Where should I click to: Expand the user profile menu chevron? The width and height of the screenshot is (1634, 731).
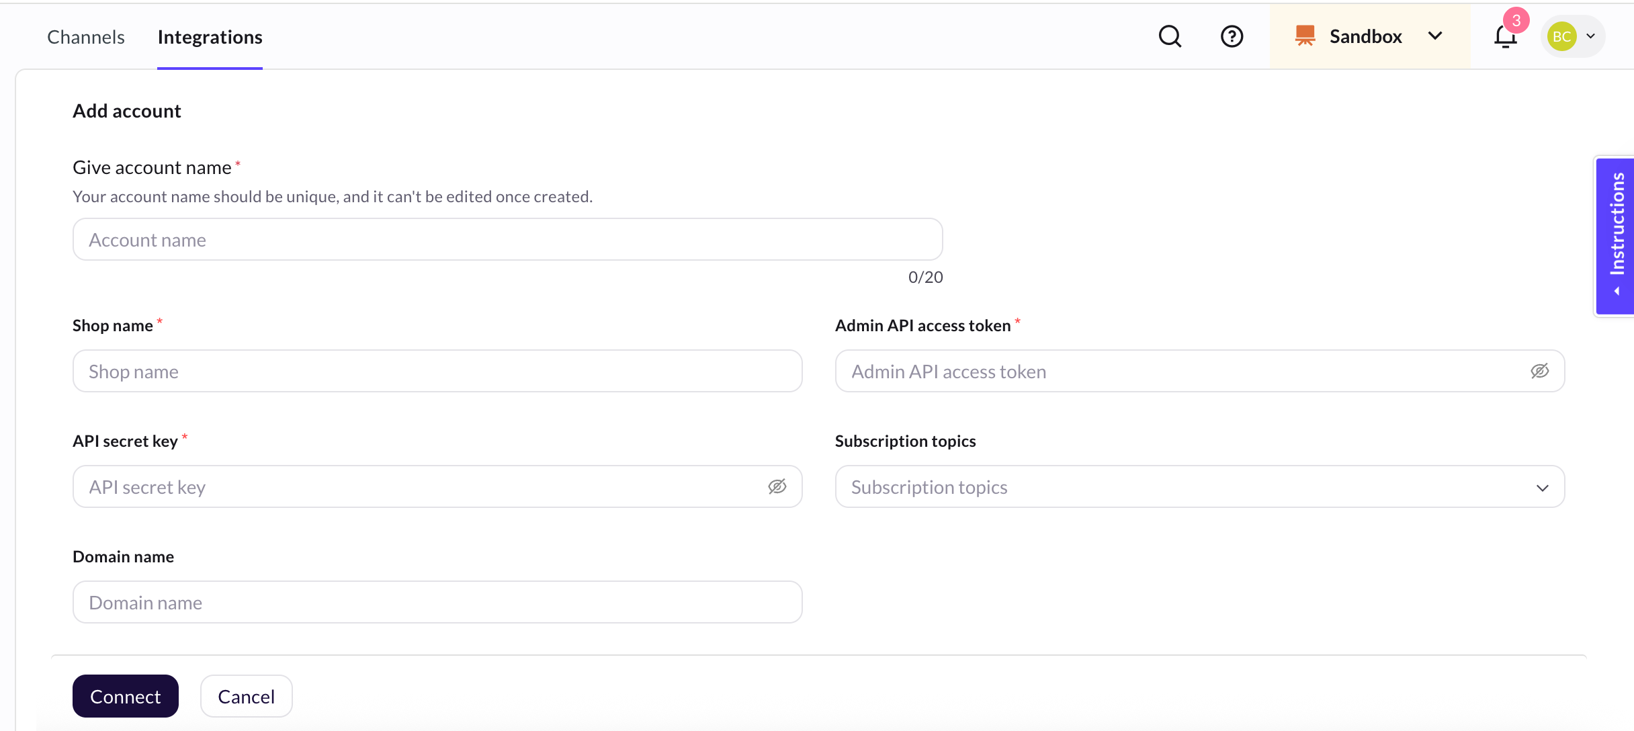(1591, 36)
